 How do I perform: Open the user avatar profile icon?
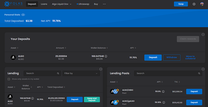pyautogui.click(x=202, y=4)
